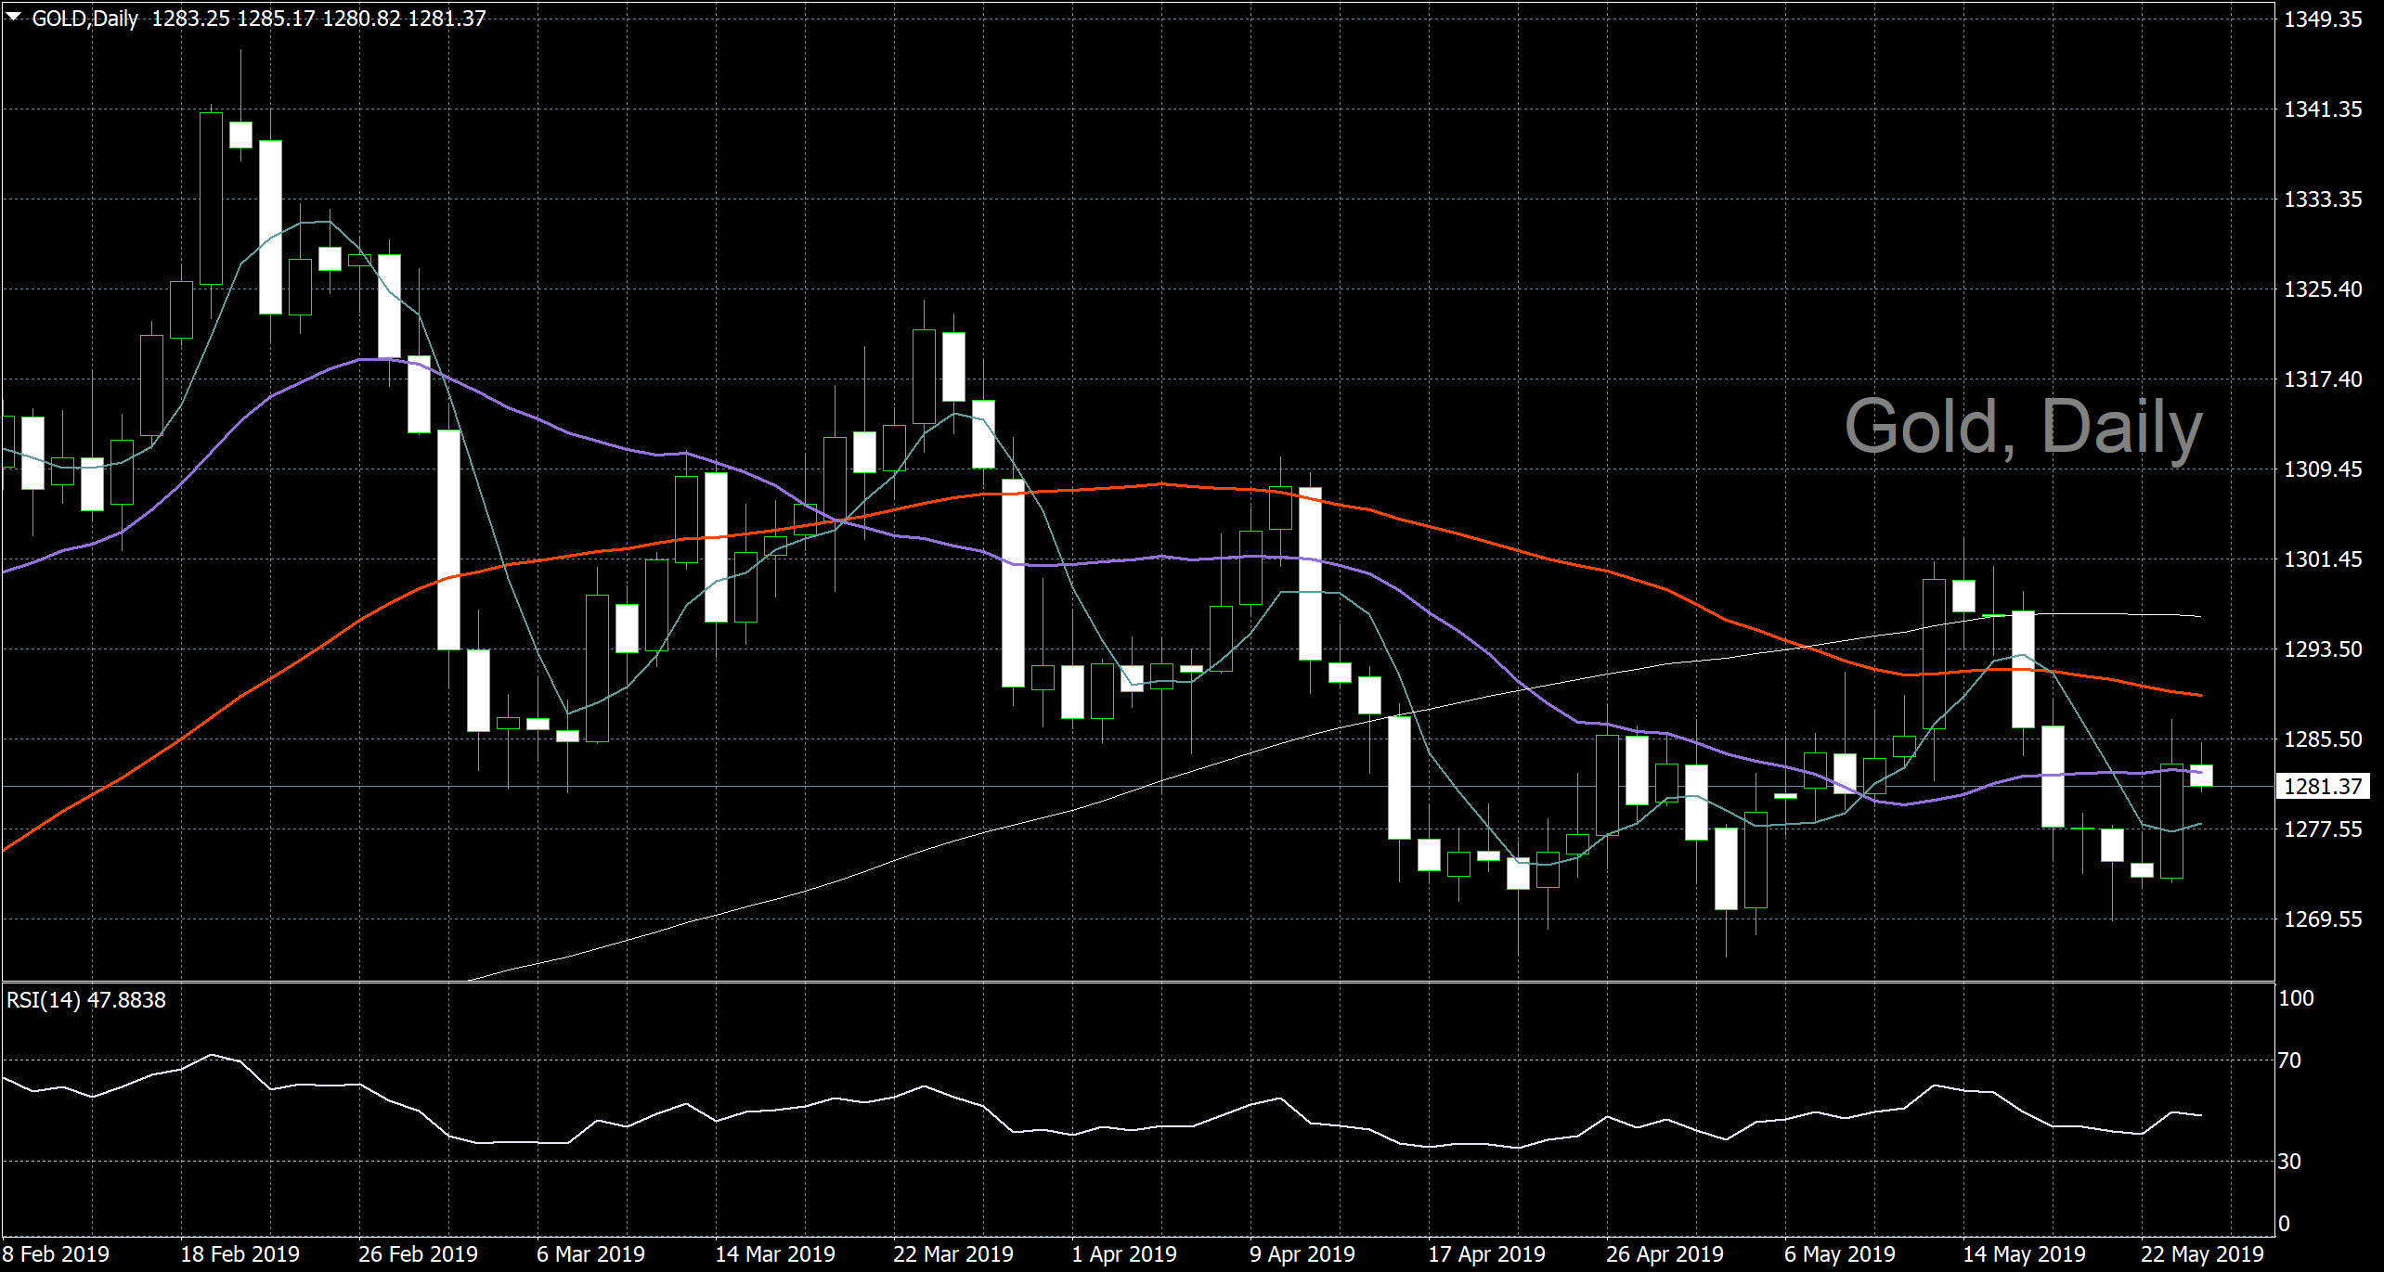Click price scale value 1293.50

click(2323, 649)
